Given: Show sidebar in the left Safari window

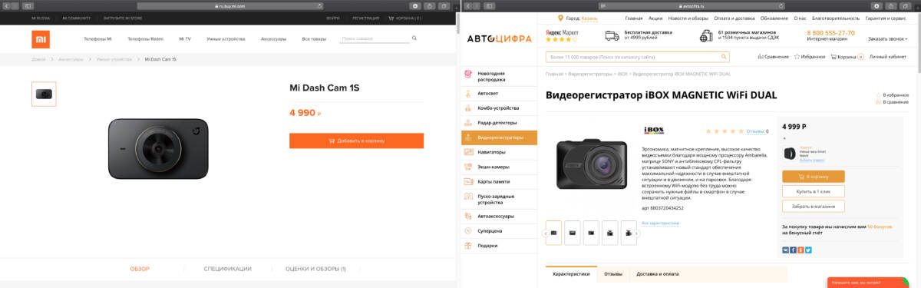Looking at the screenshot, I should [x=28, y=5].
